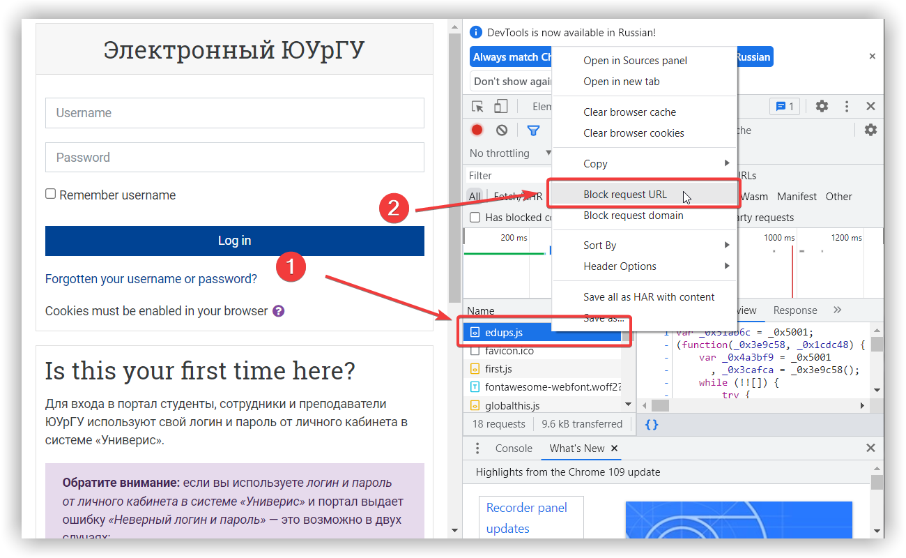Select the globalthis.js request row
906x558 pixels.
[x=542, y=405]
